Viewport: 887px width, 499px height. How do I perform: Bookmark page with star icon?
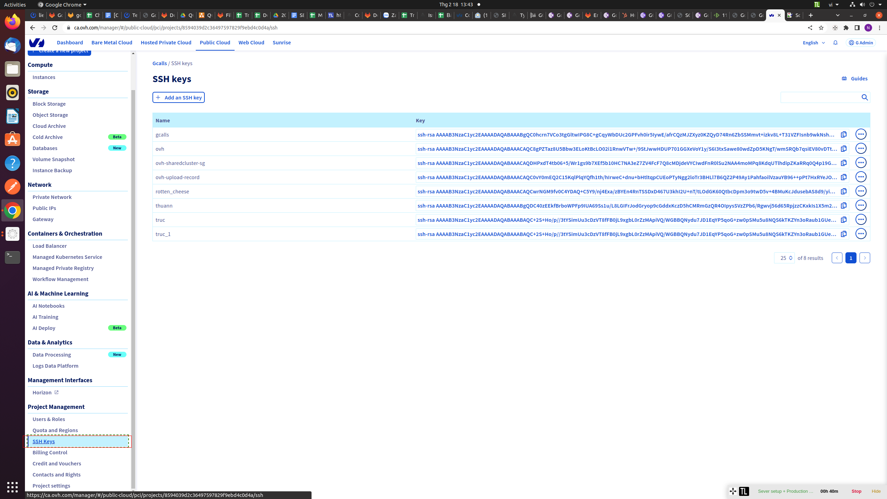(x=821, y=28)
